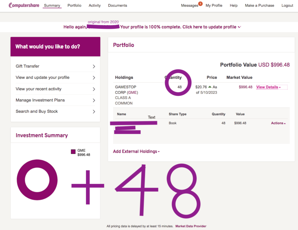The height and width of the screenshot is (230, 298).
Task: Open the Actions dropdown for Book shares
Action: pos(278,123)
